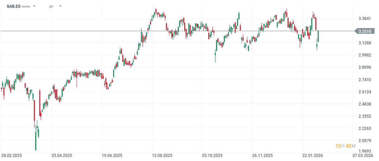The image size is (379, 161).
Task: Open the SAB.ES symbol dropdown arrow
Action: point(34,6)
